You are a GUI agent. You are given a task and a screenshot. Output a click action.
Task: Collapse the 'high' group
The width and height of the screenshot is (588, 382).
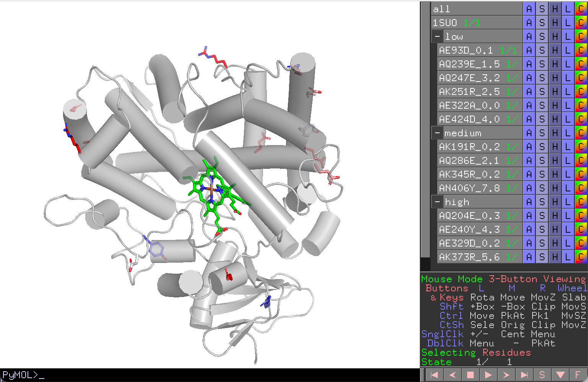(x=437, y=202)
